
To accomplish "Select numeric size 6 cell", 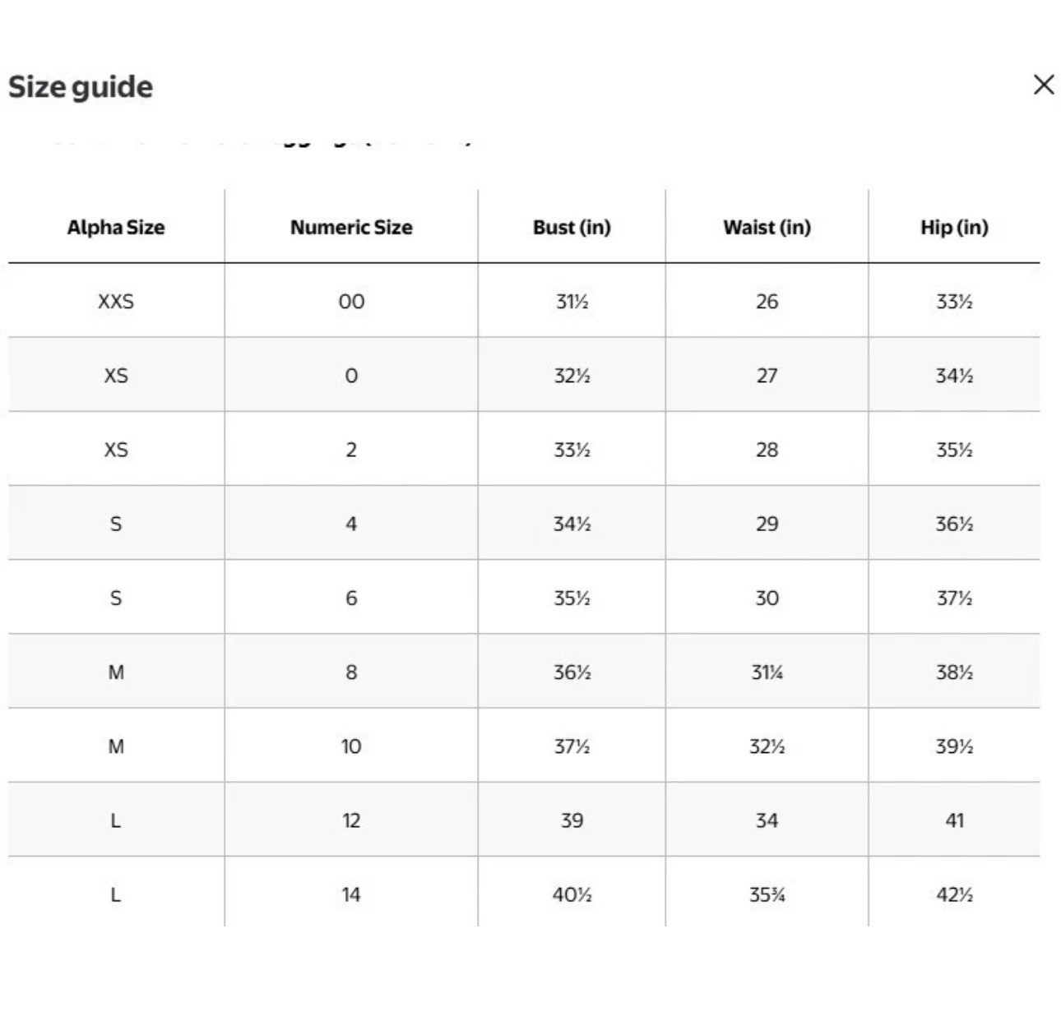I will point(351,598).
